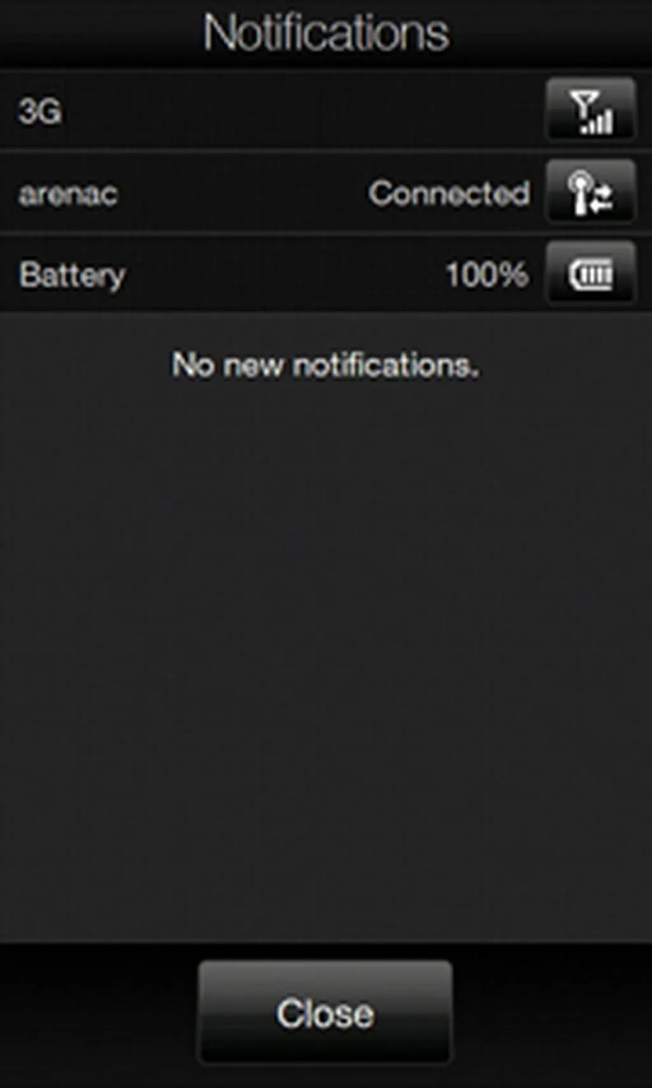
Task: Tap the Wi-Fi data connection icon
Action: point(591,192)
